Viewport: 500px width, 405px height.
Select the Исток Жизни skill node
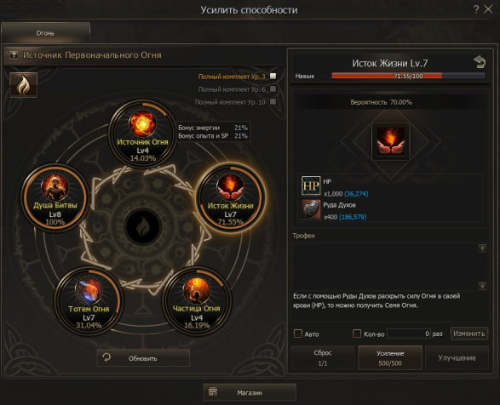[x=230, y=197]
